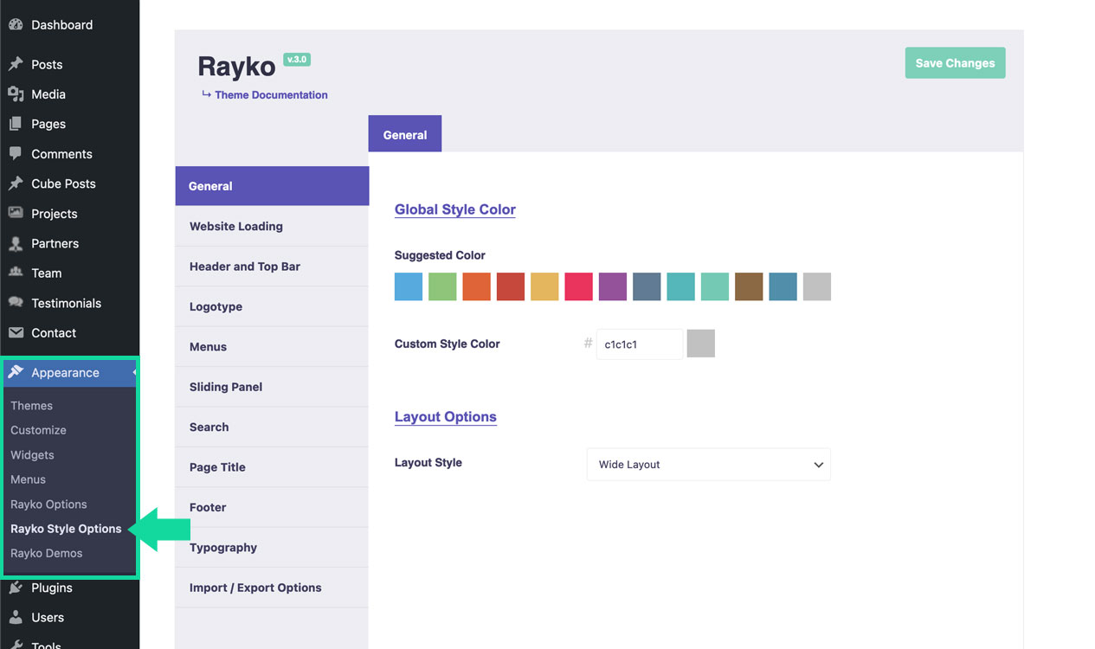Open the Layout Style dropdown
This screenshot has width=1095, height=649.
click(708, 465)
